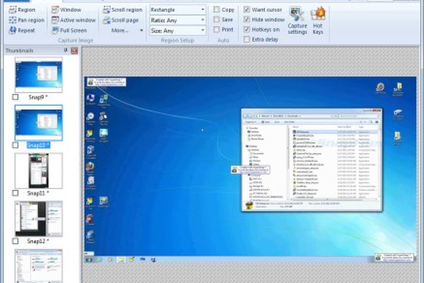Viewport: 424px width, 283px height.
Task: Tick the checkbox next to Snap10
Action: pyautogui.click(x=16, y=145)
